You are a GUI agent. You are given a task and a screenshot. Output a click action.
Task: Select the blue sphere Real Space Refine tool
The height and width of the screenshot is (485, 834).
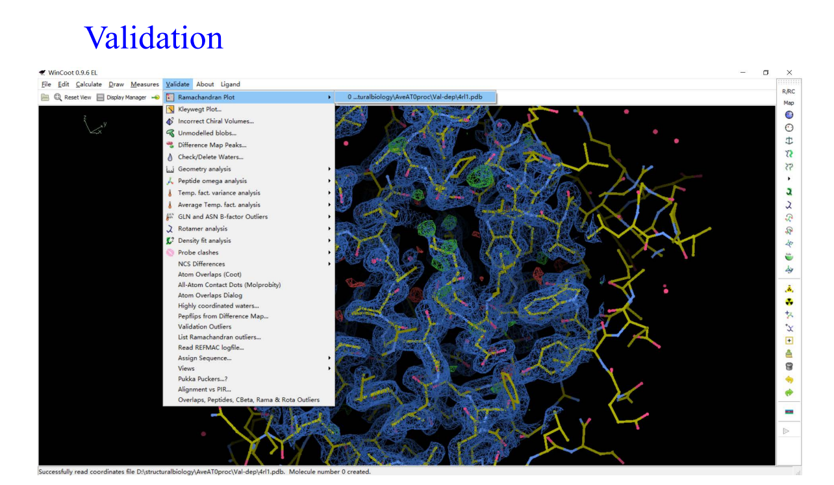(x=789, y=115)
